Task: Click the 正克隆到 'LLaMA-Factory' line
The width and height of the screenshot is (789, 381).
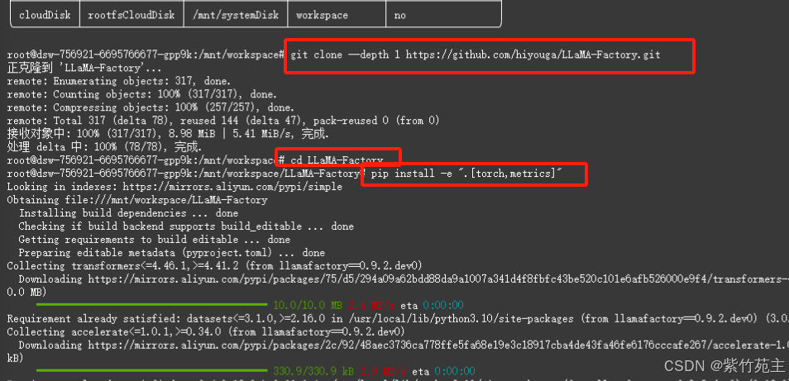Action: coord(84,68)
